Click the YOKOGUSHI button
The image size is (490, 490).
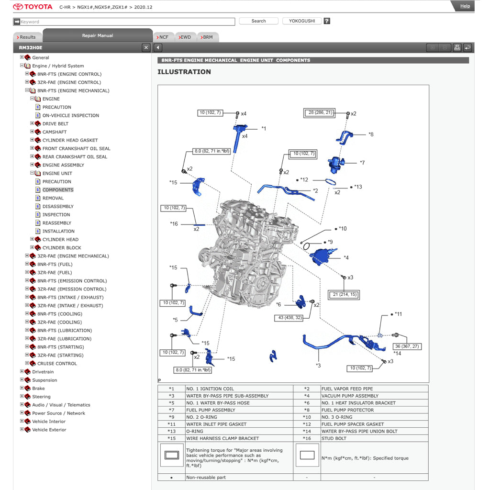[x=302, y=21]
